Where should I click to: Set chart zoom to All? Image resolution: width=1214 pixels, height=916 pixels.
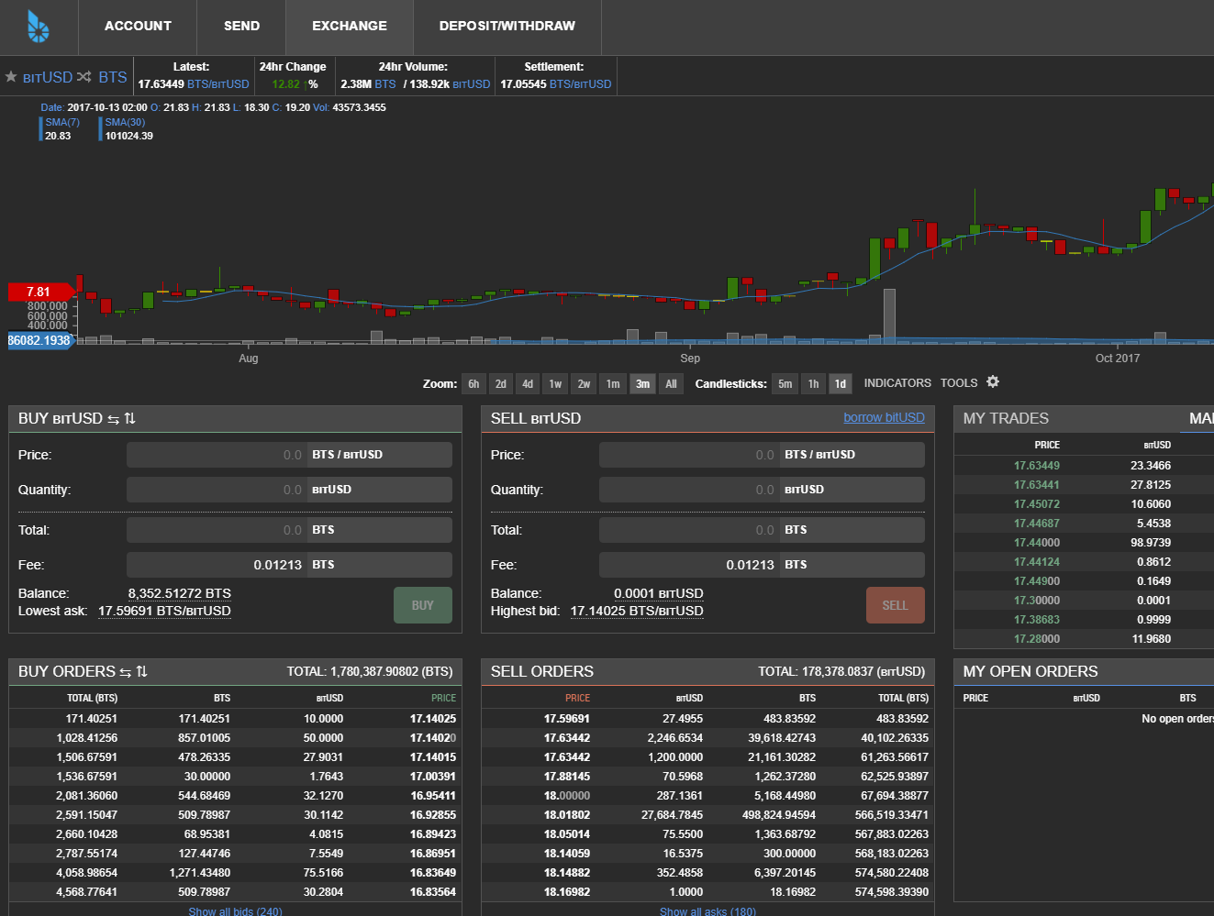click(x=671, y=384)
